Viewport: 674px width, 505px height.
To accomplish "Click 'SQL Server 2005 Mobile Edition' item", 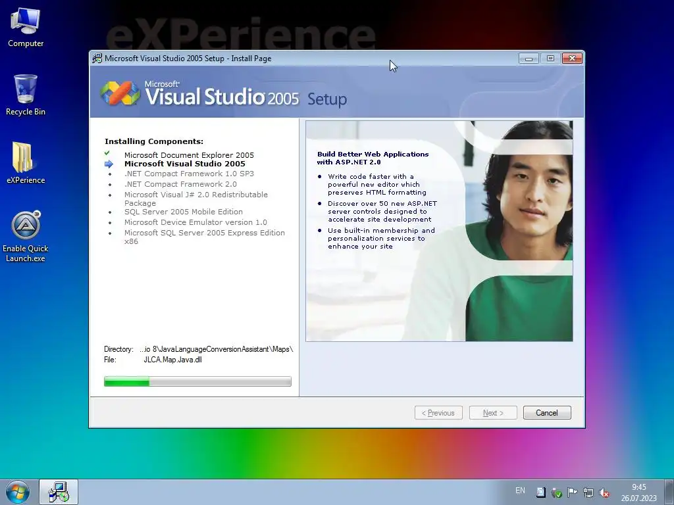I will [x=184, y=212].
